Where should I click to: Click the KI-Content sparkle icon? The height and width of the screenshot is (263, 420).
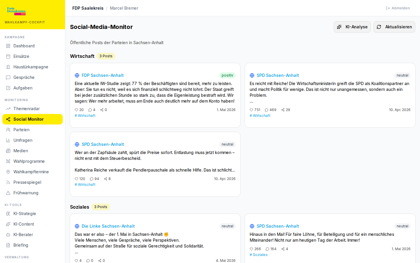click(x=8, y=224)
